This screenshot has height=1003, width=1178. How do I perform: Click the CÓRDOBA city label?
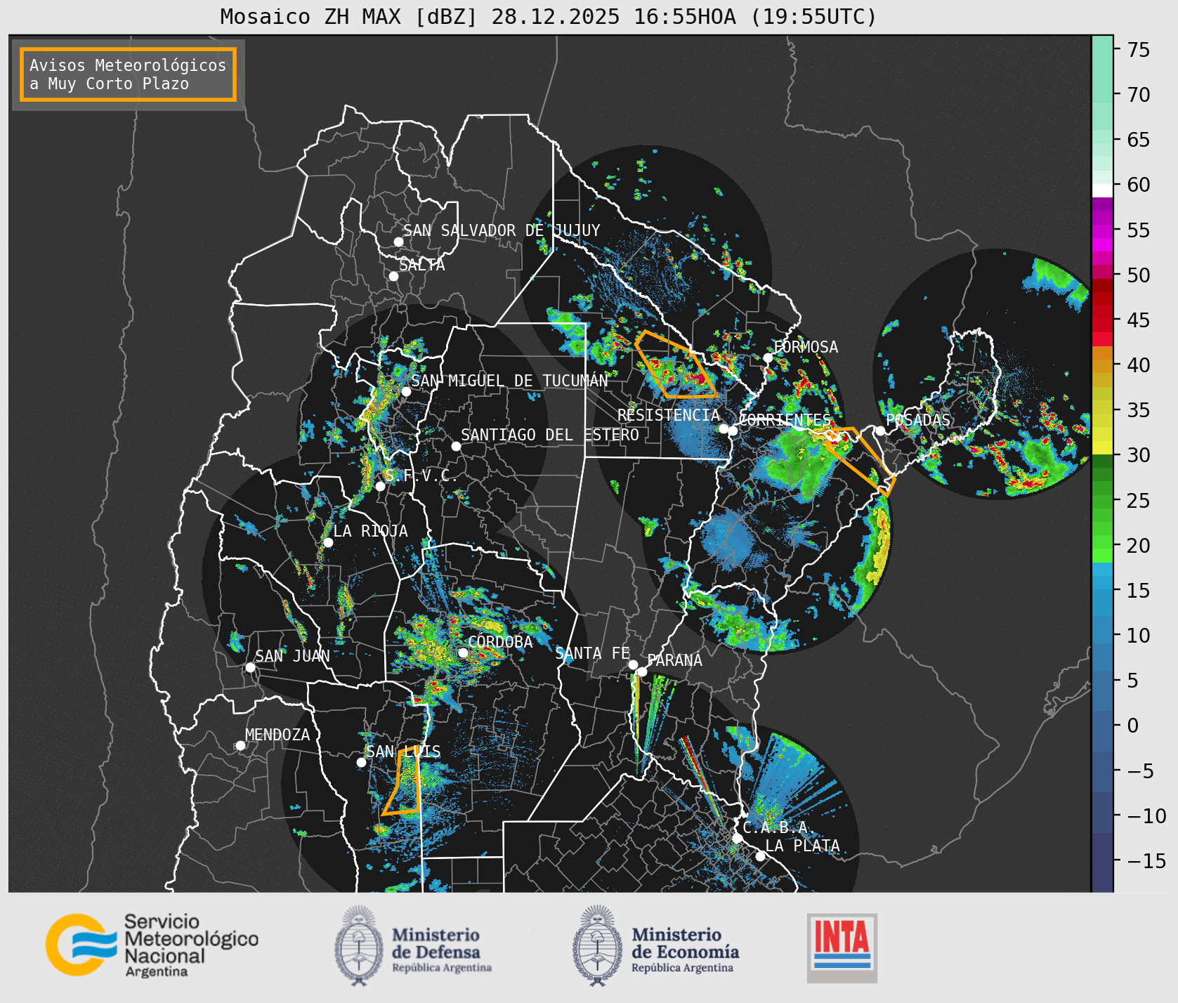(x=500, y=641)
